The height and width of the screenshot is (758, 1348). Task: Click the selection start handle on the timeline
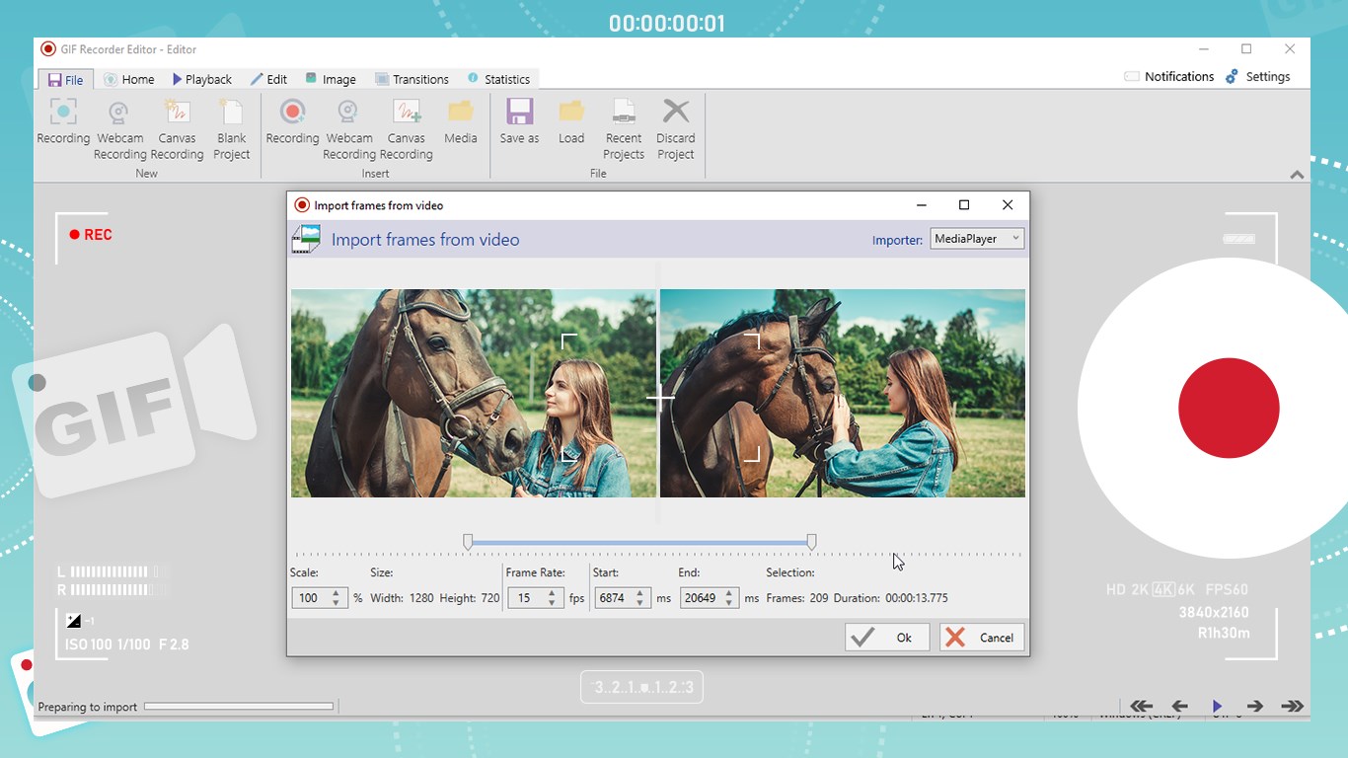(x=468, y=542)
